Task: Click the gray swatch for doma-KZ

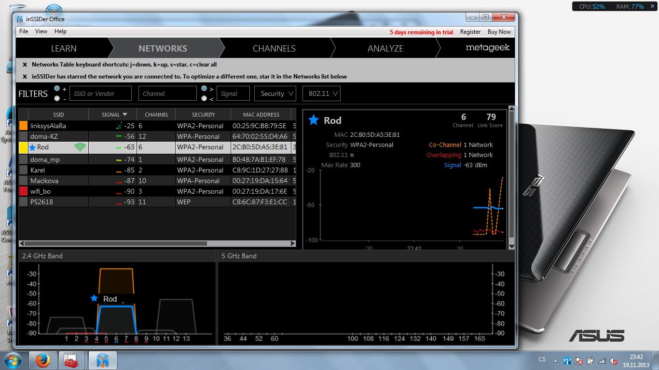Action: 23,136
